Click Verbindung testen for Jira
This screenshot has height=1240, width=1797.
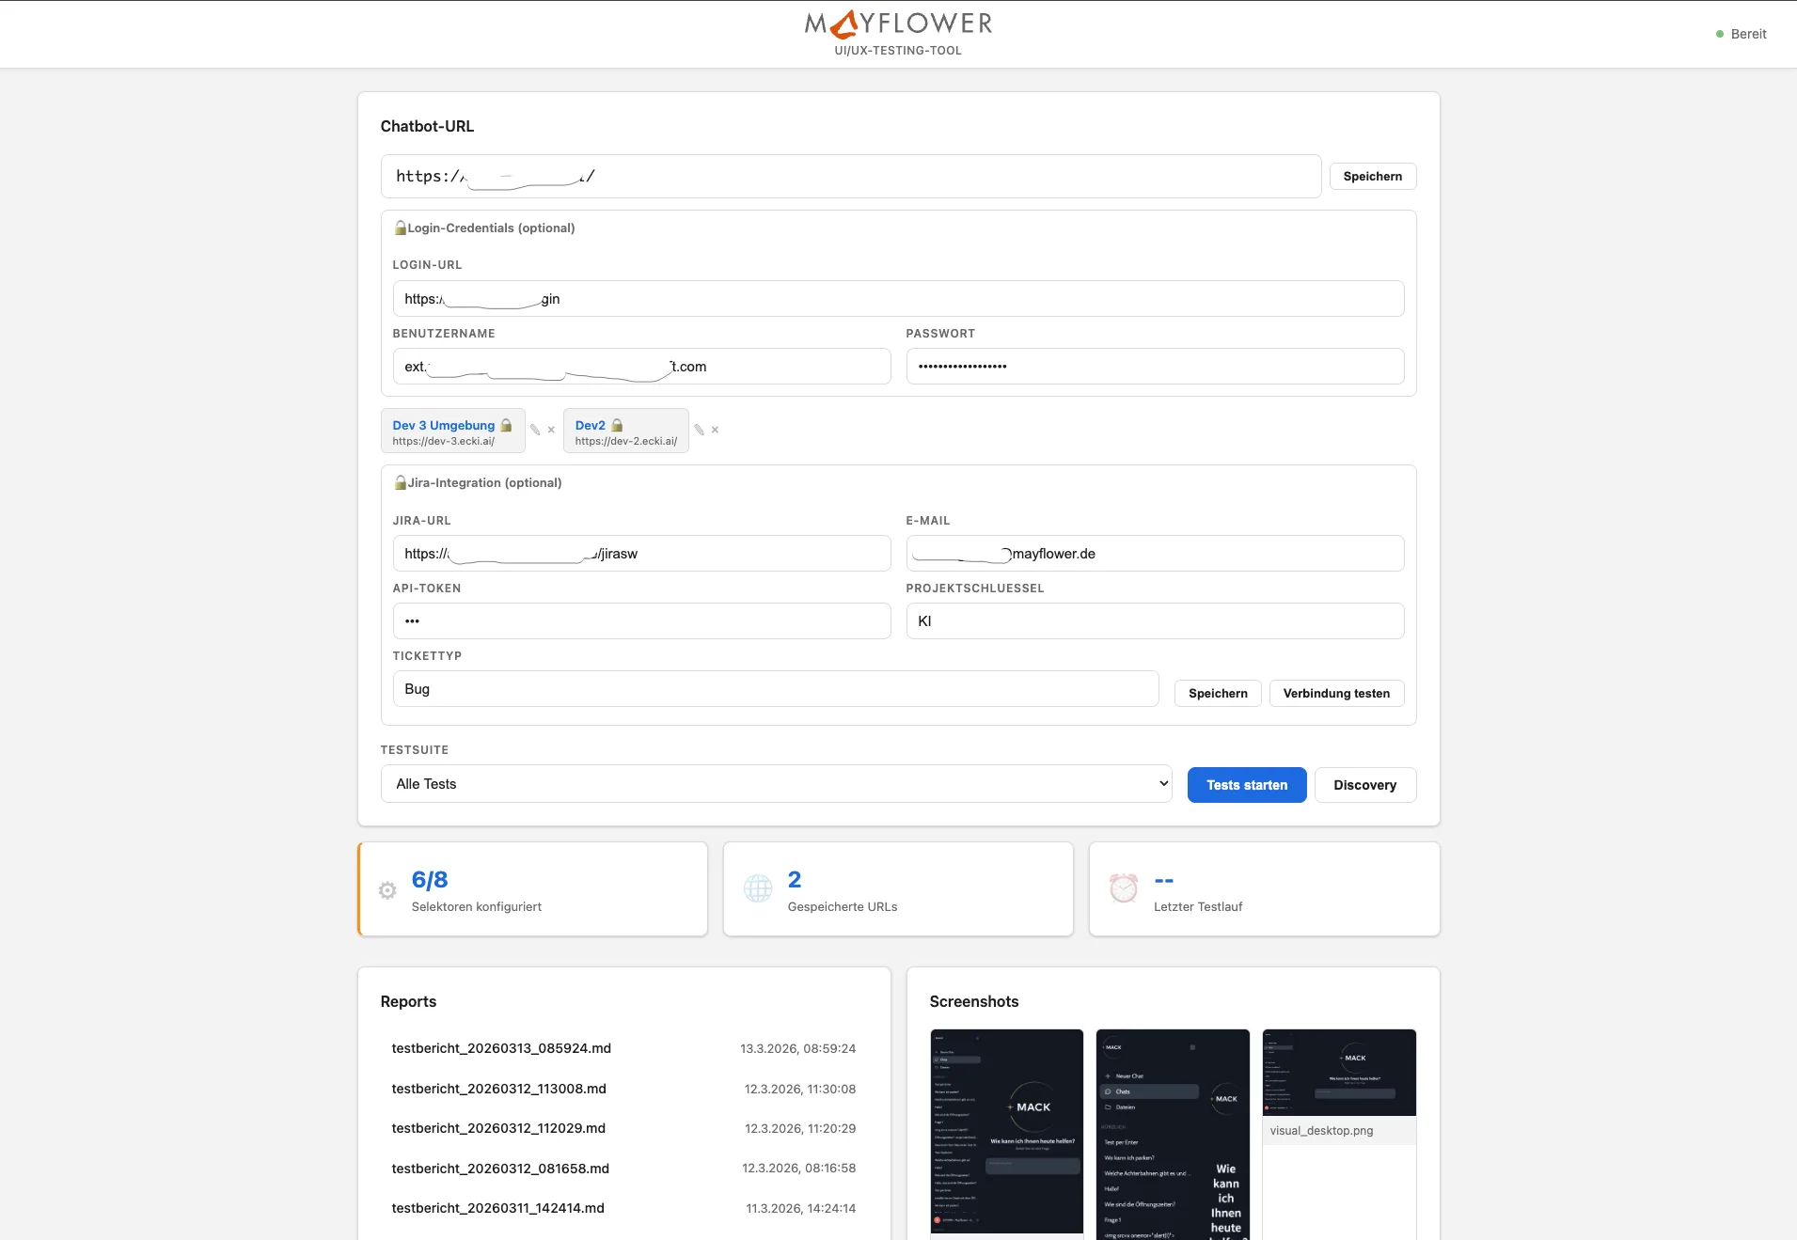1336,694
